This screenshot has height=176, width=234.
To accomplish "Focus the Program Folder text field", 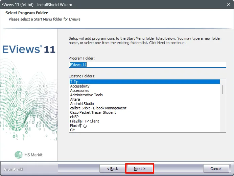I will [147, 65].
